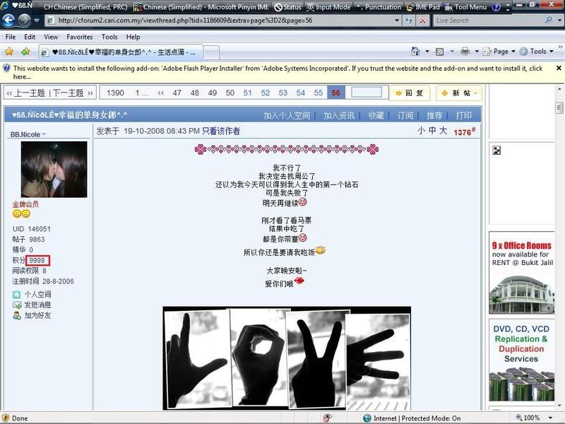The image size is (565, 424).
Task: Click the Add to Favorites star-plus icon
Action: tap(25, 52)
